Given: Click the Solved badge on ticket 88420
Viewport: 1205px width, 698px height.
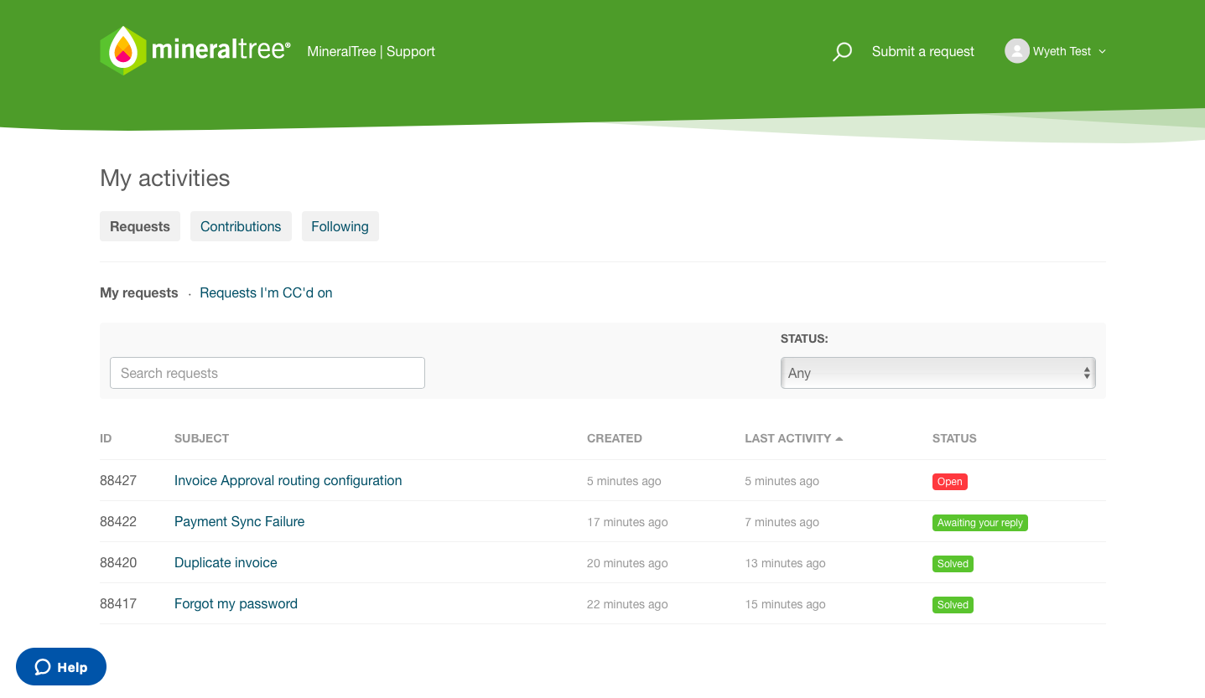Looking at the screenshot, I should 953,563.
